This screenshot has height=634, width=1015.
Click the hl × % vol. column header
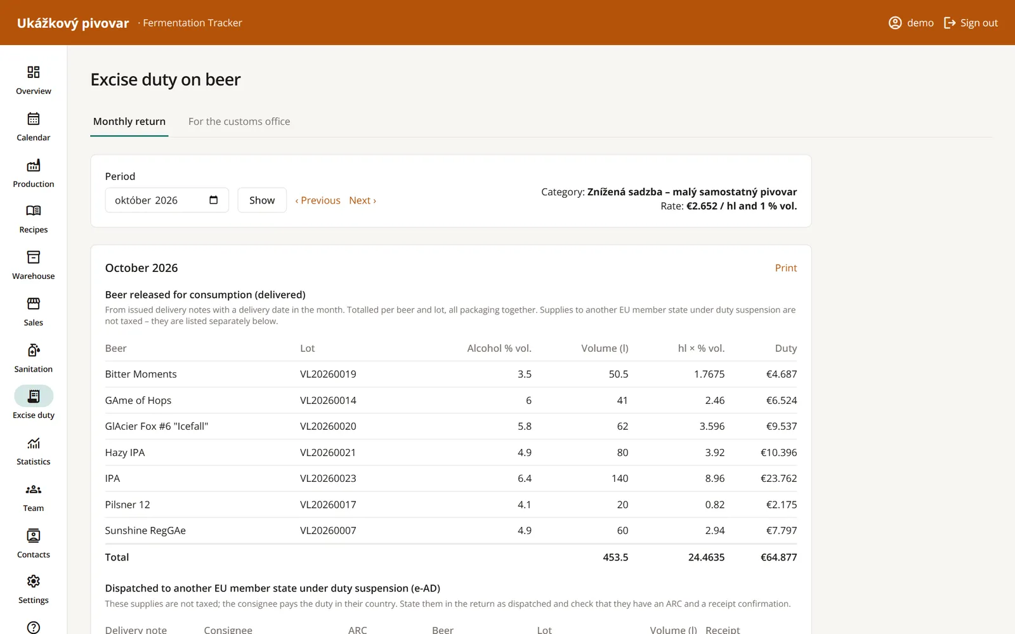click(x=701, y=349)
